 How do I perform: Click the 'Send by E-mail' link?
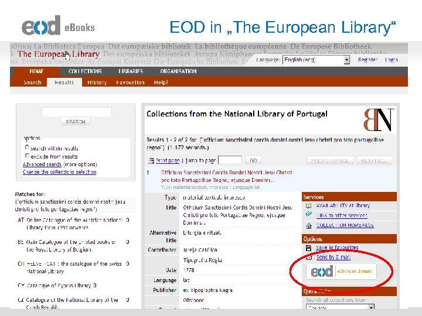coord(333,257)
